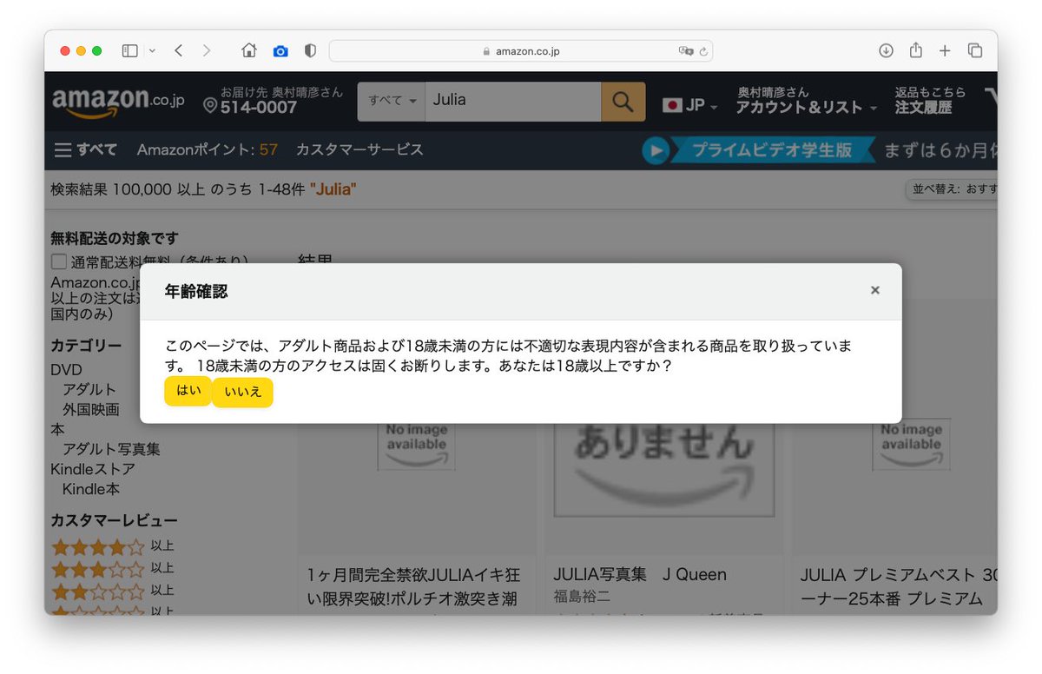Open Amazonポイント: 57 link
This screenshot has height=674, width=1042.
[208, 149]
